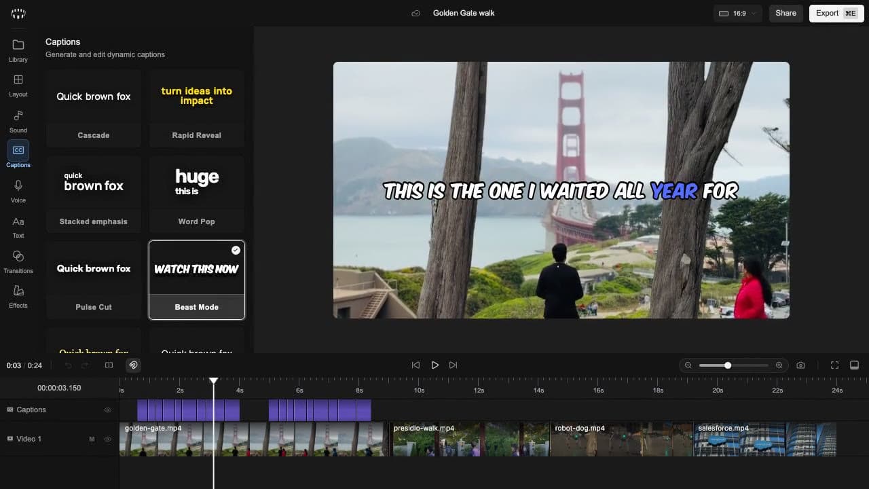Select the Cascade caption style
This screenshot has height=489, width=869.
click(x=94, y=108)
